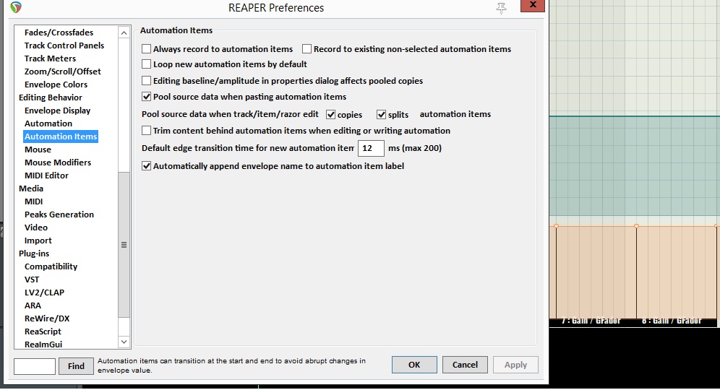This screenshot has width=720, height=390.
Task: Open Compatibility plug-in settings
Action: 51,266
